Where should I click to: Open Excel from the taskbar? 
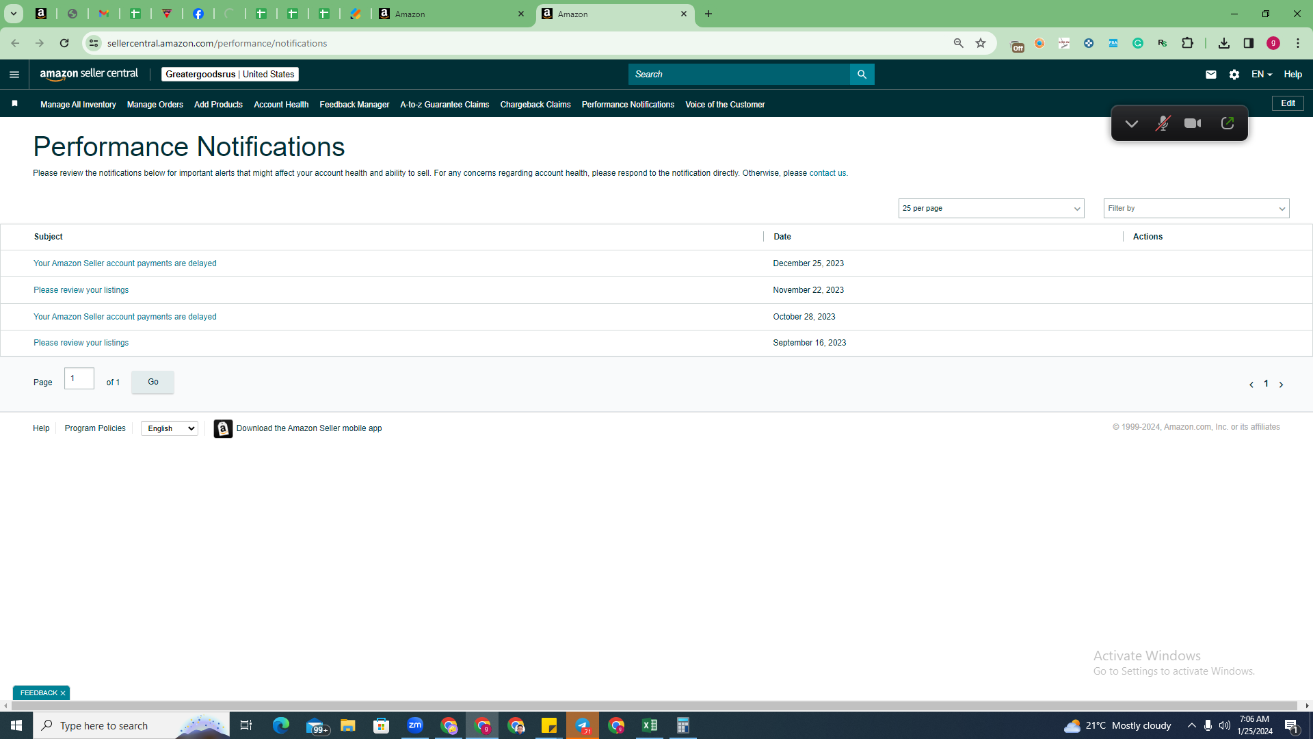click(x=650, y=725)
